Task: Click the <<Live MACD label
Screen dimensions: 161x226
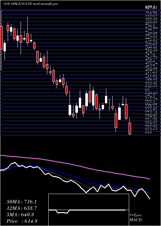Action: [136, 218]
